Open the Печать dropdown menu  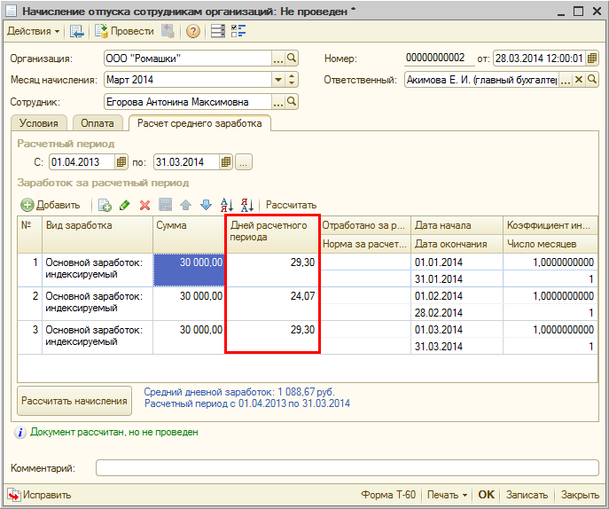tap(447, 495)
